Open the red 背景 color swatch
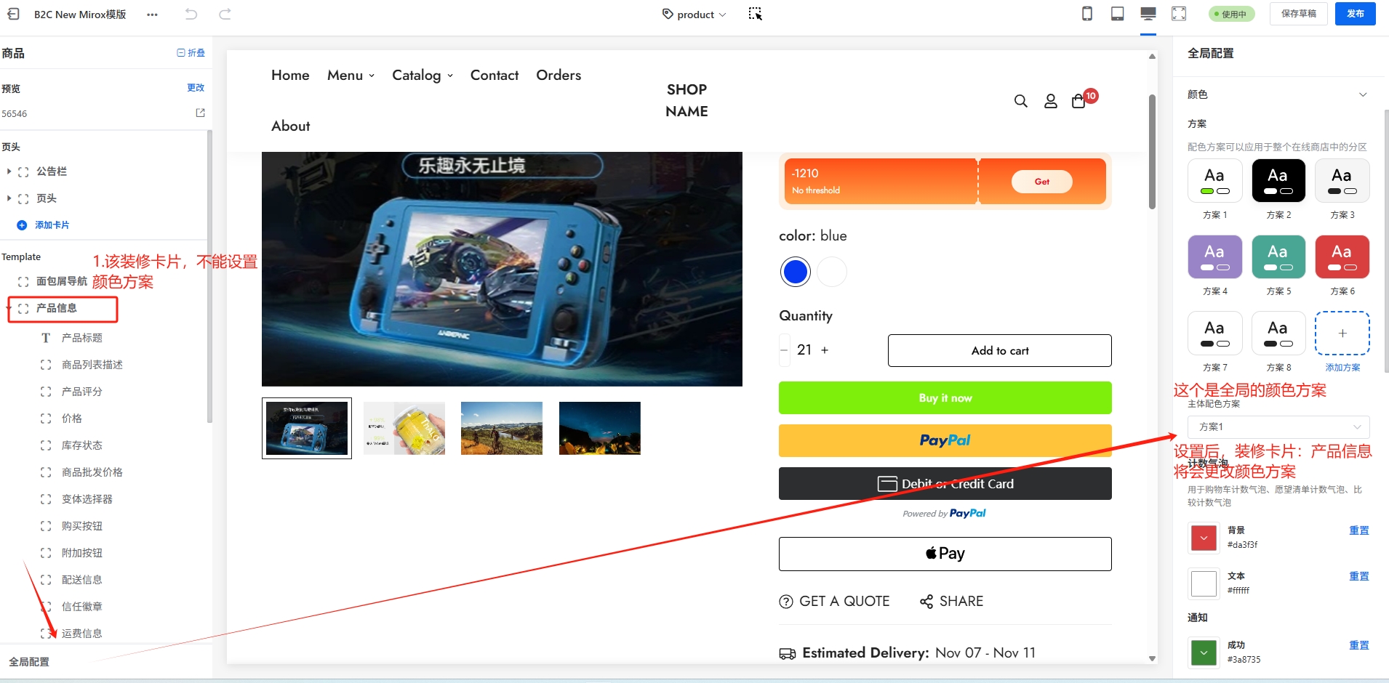Viewport: 1389px width, 683px height. tap(1204, 538)
